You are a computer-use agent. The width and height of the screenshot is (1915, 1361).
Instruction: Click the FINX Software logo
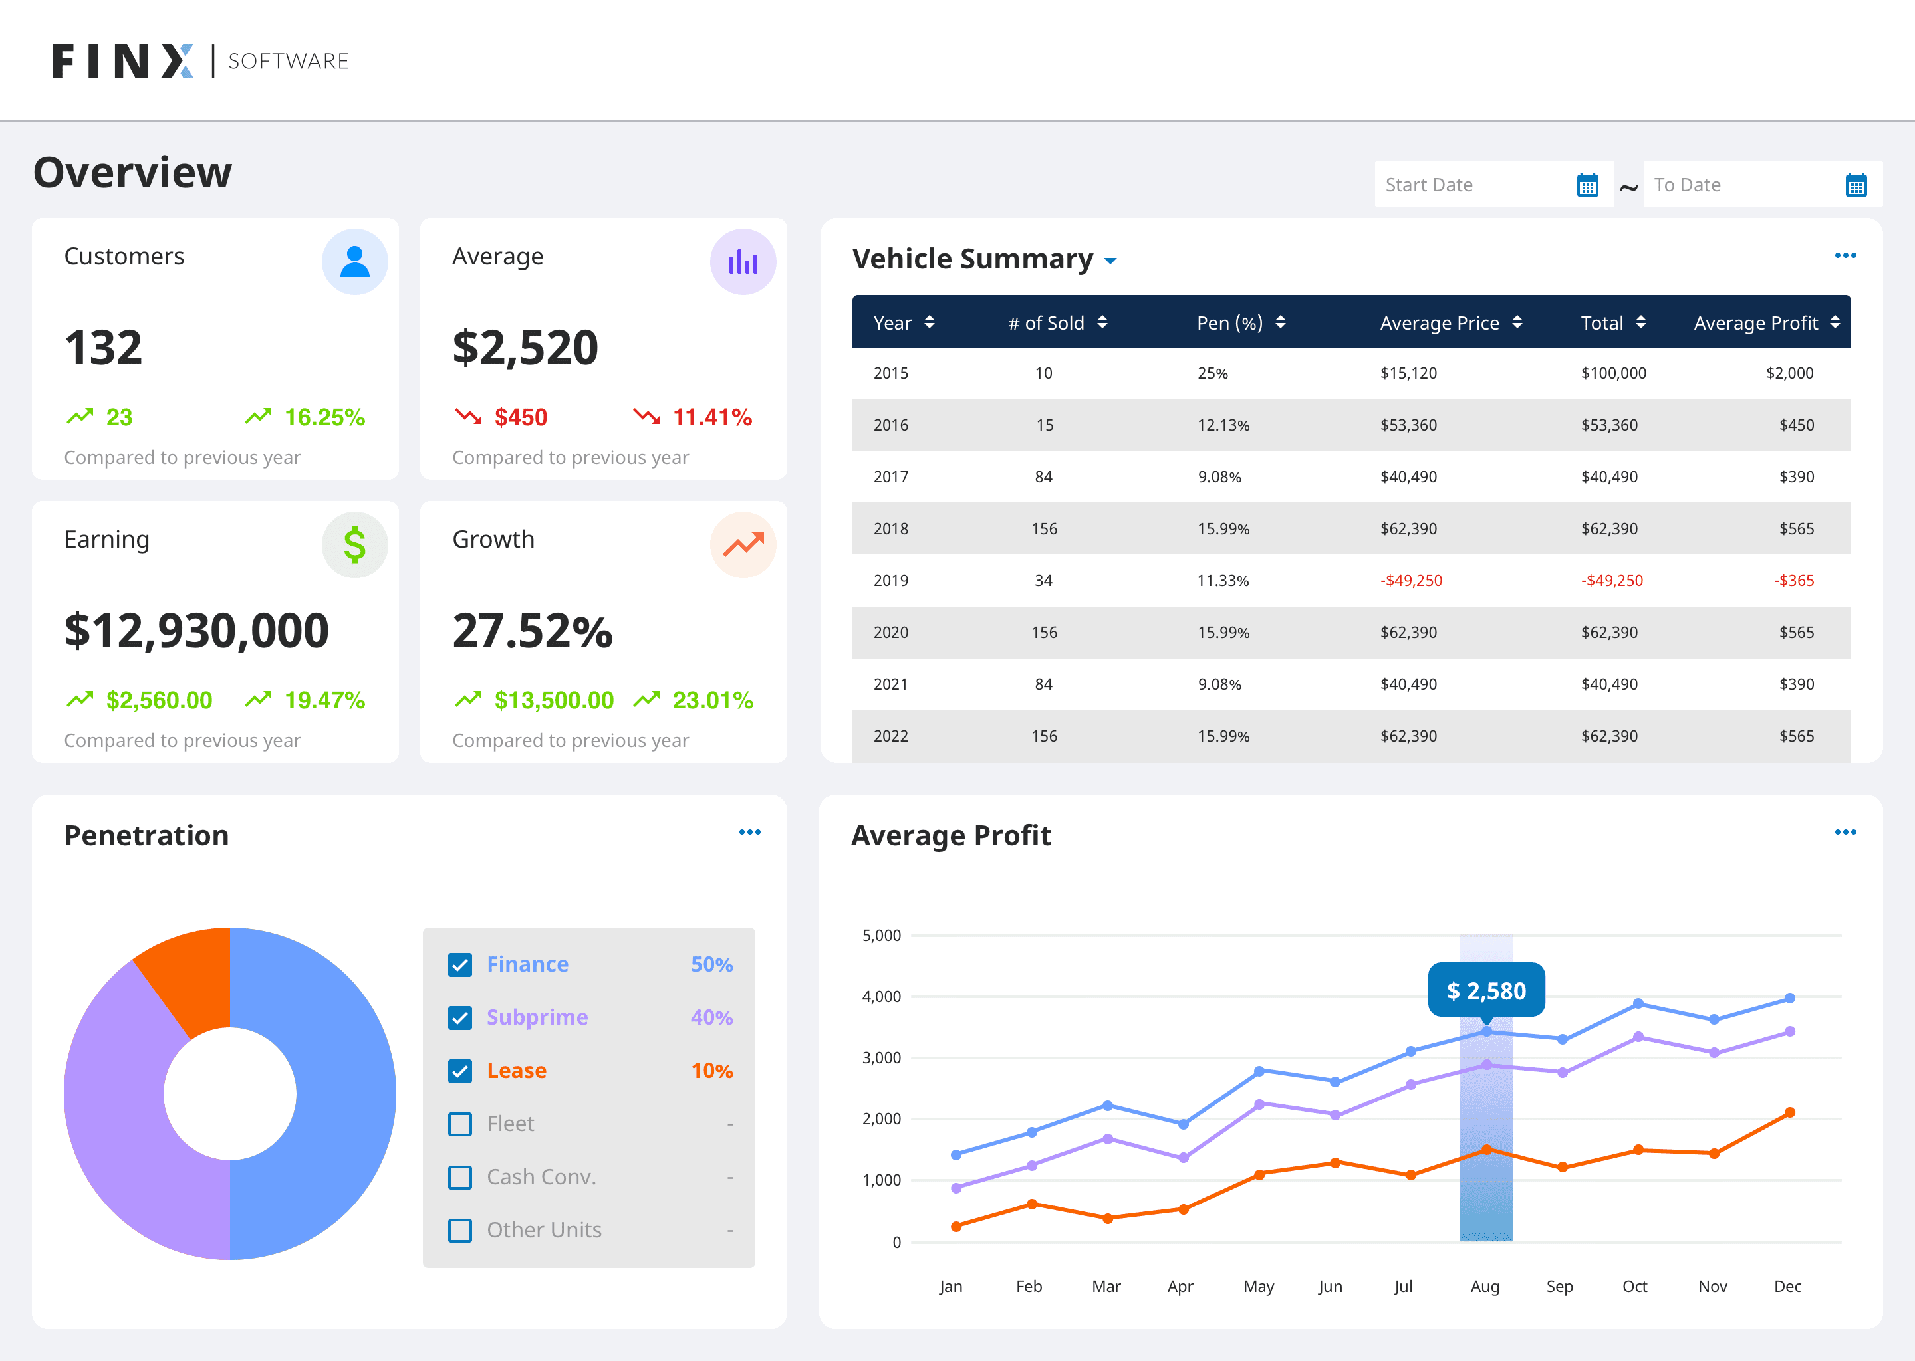coord(200,61)
